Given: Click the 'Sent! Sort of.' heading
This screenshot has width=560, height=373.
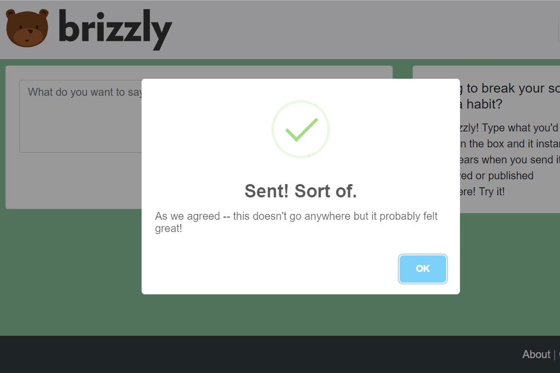Looking at the screenshot, I should tap(300, 191).
